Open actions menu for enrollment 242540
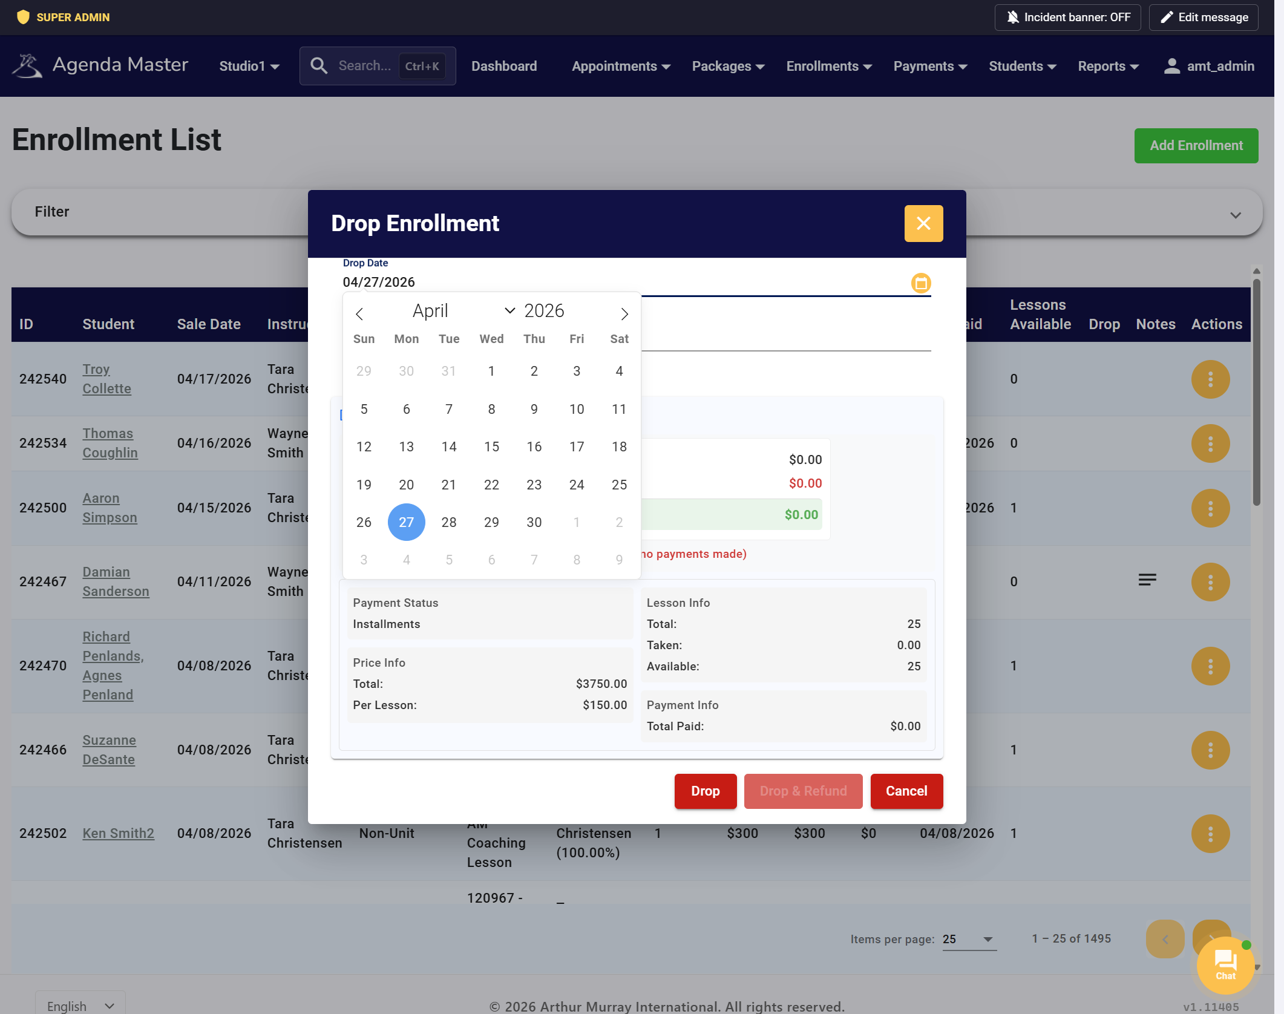 1211,379
